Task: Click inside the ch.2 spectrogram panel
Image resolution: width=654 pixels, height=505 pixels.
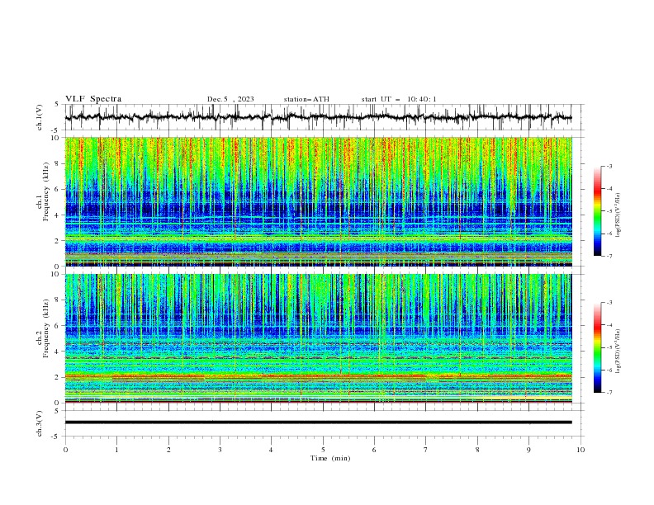Action: tap(318, 338)
